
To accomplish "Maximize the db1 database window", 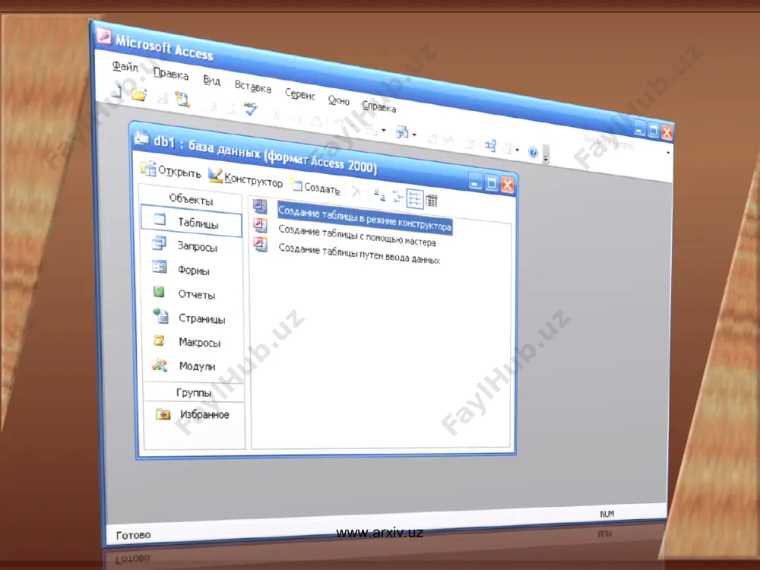I will tap(492, 183).
